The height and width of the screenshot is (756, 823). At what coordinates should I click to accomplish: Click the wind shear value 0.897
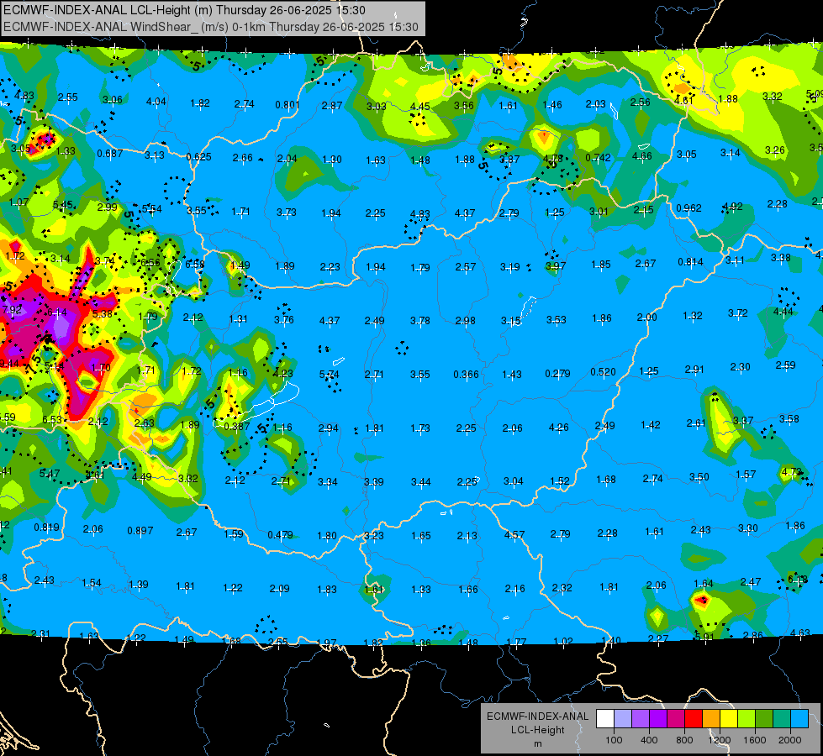click(x=140, y=531)
